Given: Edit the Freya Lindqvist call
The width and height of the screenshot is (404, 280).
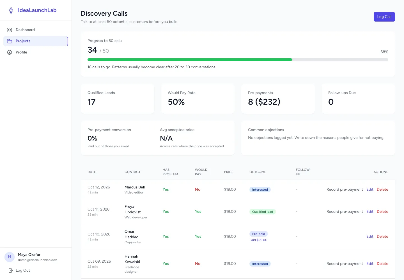Looking at the screenshot, I should click(370, 212).
